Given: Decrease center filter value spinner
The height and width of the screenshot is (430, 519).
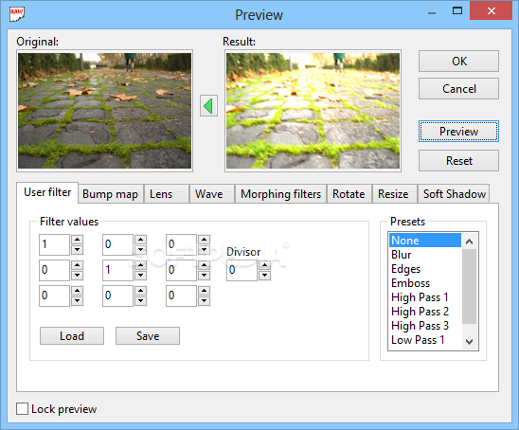Looking at the screenshot, I should [141, 275].
